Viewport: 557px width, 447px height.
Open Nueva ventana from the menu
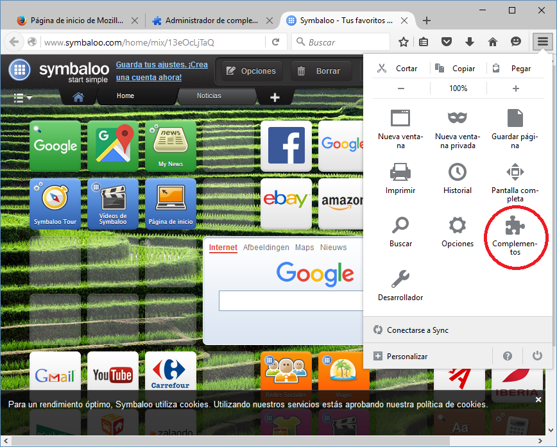tap(400, 130)
